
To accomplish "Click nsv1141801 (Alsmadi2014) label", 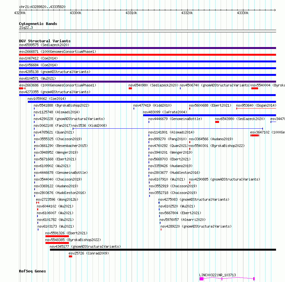I will click(x=171, y=132).
